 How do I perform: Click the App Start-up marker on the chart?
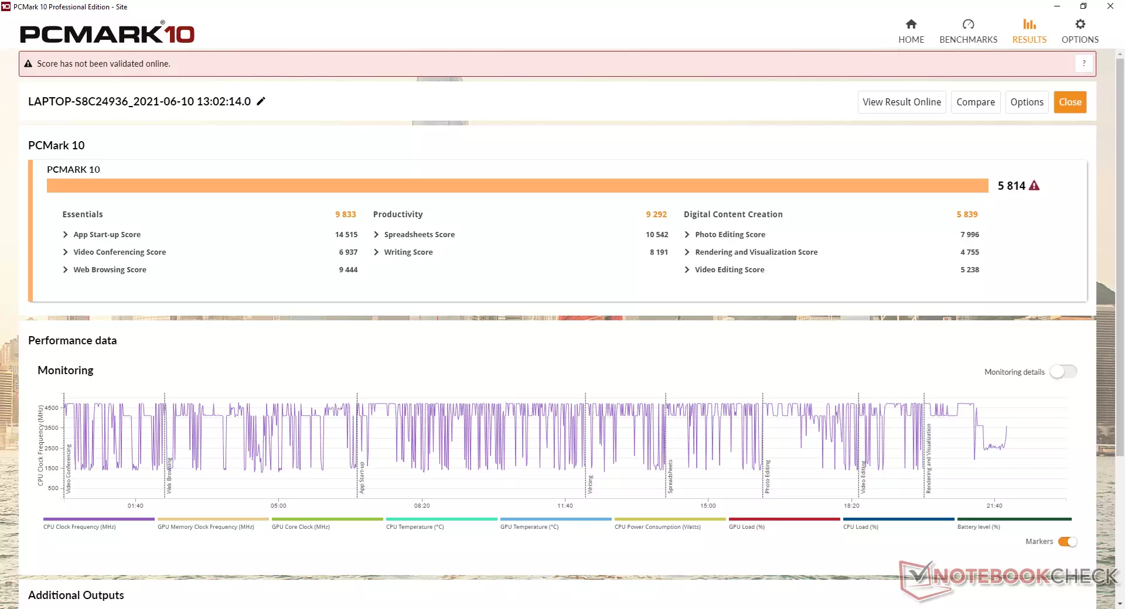point(362,478)
